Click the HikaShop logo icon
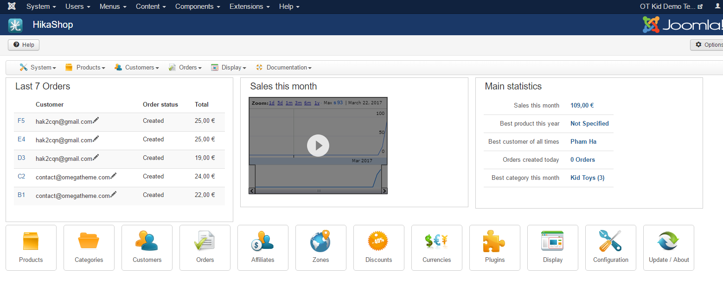This screenshot has height=286, width=723. click(15, 25)
